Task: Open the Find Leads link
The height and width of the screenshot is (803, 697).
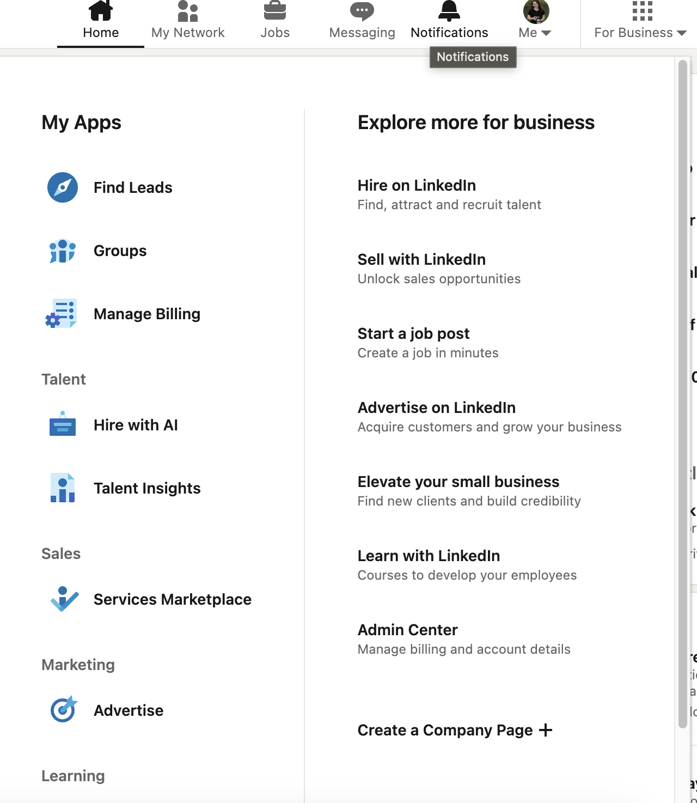Action: point(133,187)
